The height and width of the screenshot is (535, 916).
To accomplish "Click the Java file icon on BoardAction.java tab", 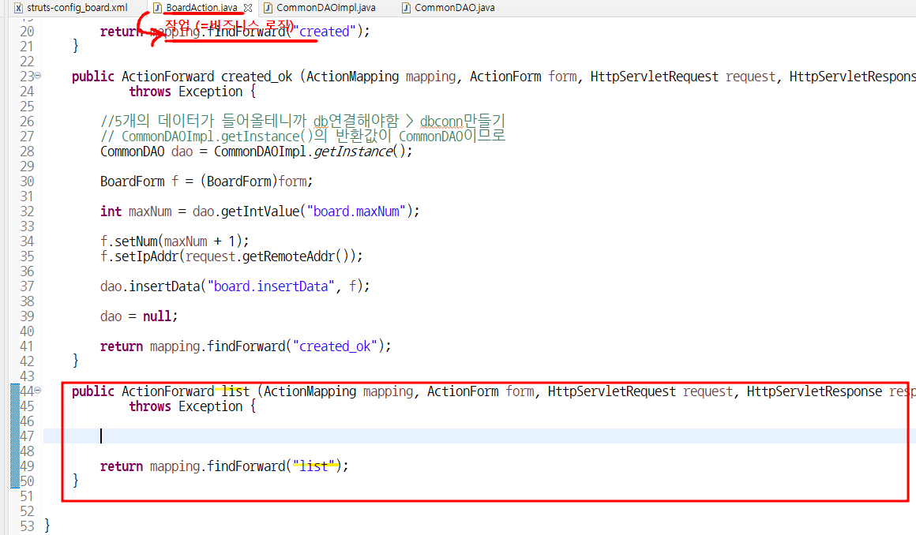I will [157, 8].
